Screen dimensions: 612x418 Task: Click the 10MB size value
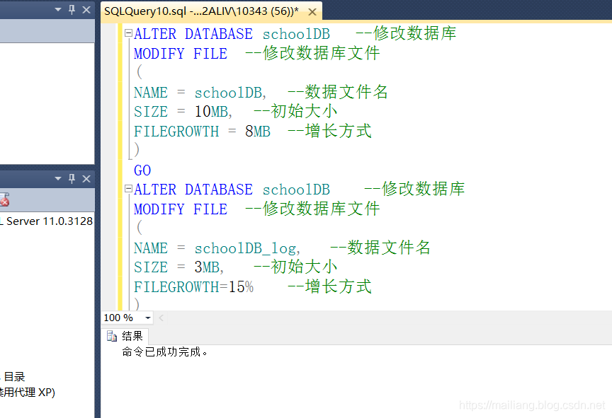[x=211, y=112]
